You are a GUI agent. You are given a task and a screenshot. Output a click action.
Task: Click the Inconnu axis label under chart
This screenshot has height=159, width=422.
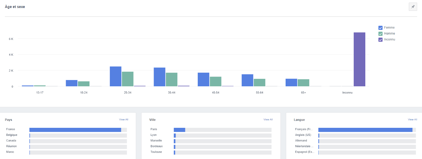(347, 93)
